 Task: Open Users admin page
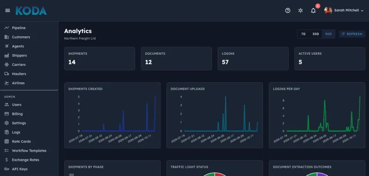pyautogui.click(x=17, y=104)
